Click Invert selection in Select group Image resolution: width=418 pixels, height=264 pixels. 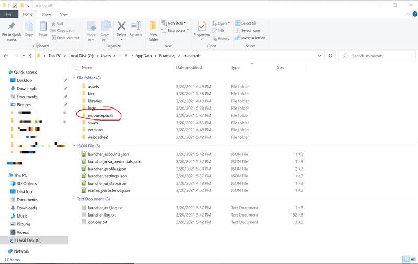tap(253, 38)
